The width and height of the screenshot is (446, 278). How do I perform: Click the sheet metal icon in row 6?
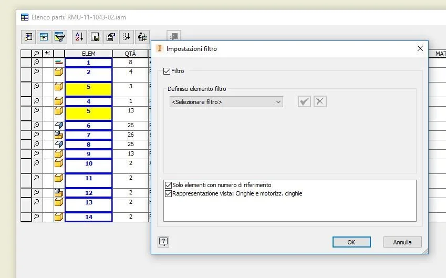[59, 125]
